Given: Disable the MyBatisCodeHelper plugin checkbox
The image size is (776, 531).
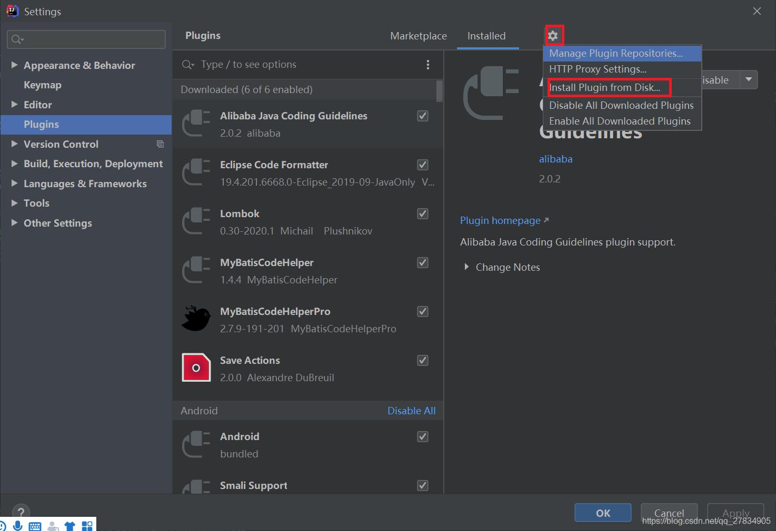Looking at the screenshot, I should [422, 263].
